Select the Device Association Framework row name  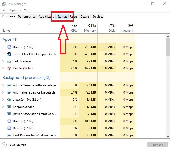[35, 114]
